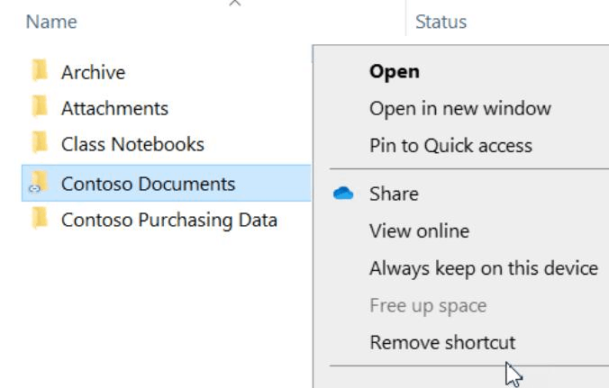This screenshot has width=609, height=388.
Task: Choose Remove shortcut from the menu
Action: (x=442, y=343)
